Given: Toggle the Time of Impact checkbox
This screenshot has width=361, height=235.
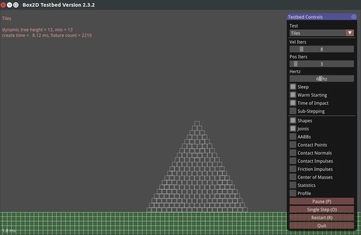Looking at the screenshot, I should click(293, 103).
